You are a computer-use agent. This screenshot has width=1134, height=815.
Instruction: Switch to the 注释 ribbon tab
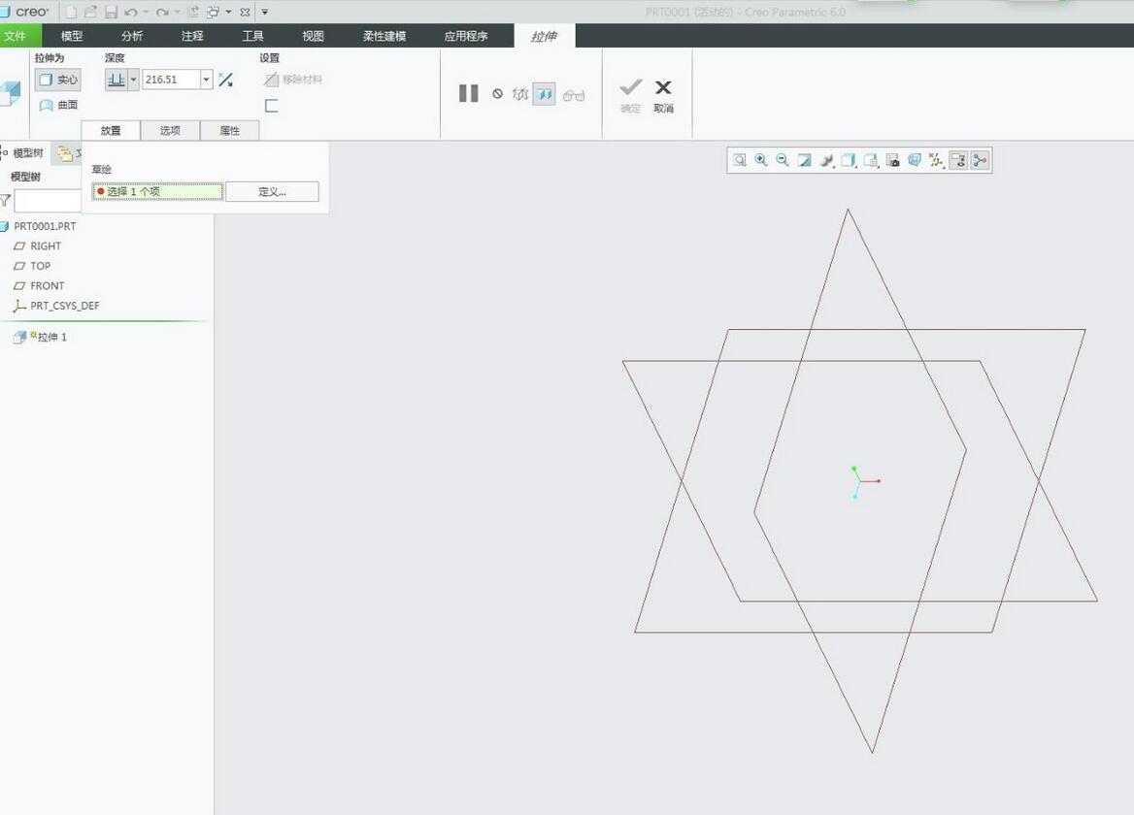coord(192,36)
